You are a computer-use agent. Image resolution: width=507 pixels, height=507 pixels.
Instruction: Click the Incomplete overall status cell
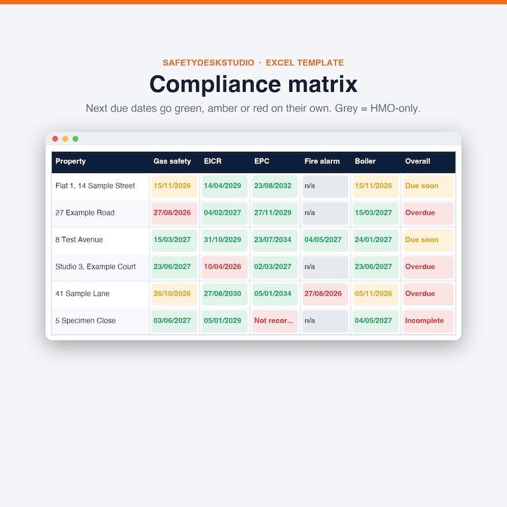[428, 321]
